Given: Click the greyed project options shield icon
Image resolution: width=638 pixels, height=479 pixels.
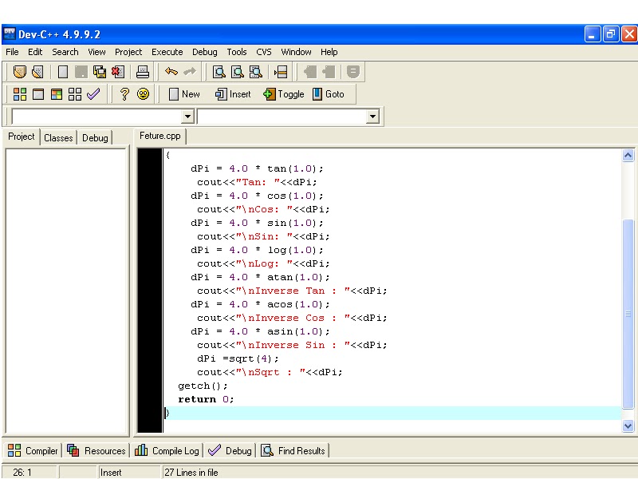Looking at the screenshot, I should (352, 72).
